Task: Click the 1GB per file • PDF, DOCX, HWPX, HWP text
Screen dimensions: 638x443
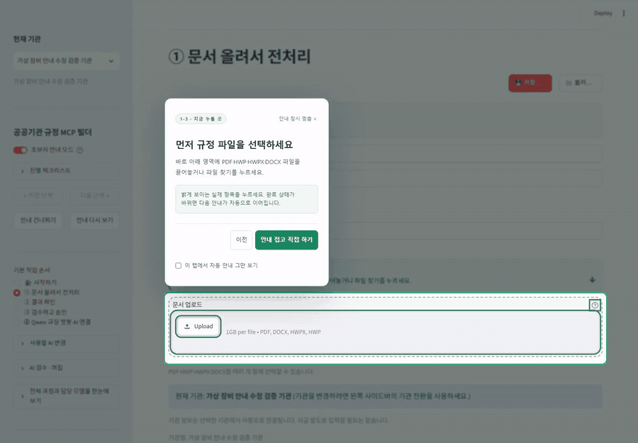Action: click(274, 332)
